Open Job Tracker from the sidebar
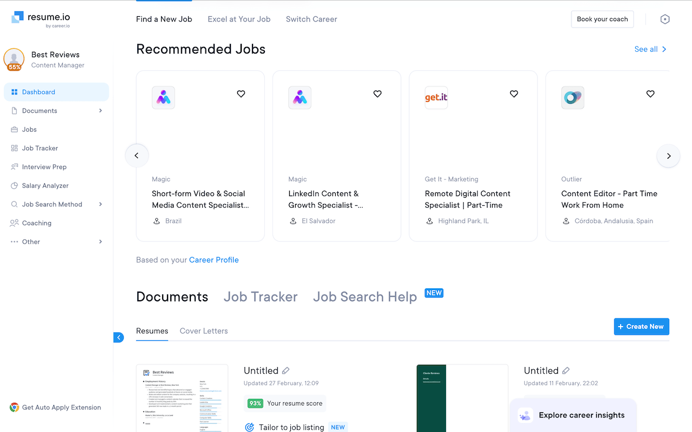 tap(39, 148)
